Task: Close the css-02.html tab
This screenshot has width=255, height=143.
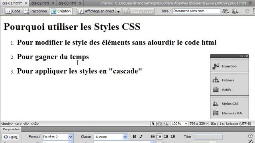Action: coord(53,3)
